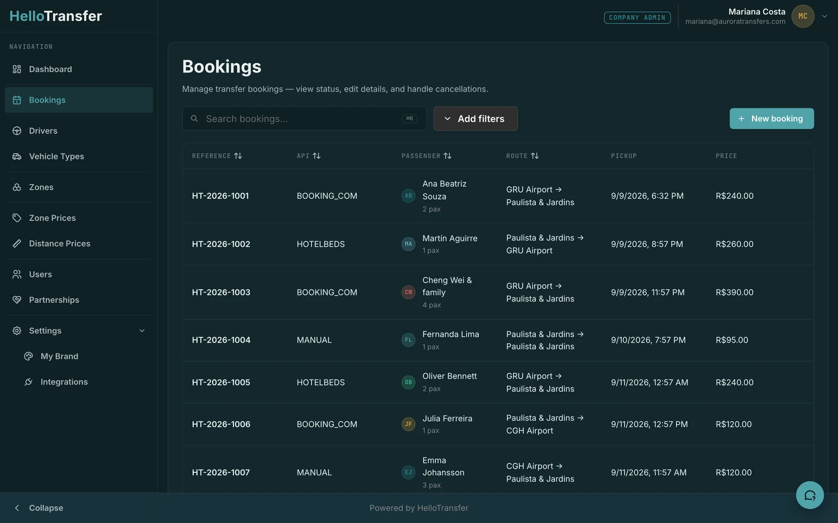
Task: Click the Bookings calendar icon in sidebar
Action: click(x=17, y=100)
